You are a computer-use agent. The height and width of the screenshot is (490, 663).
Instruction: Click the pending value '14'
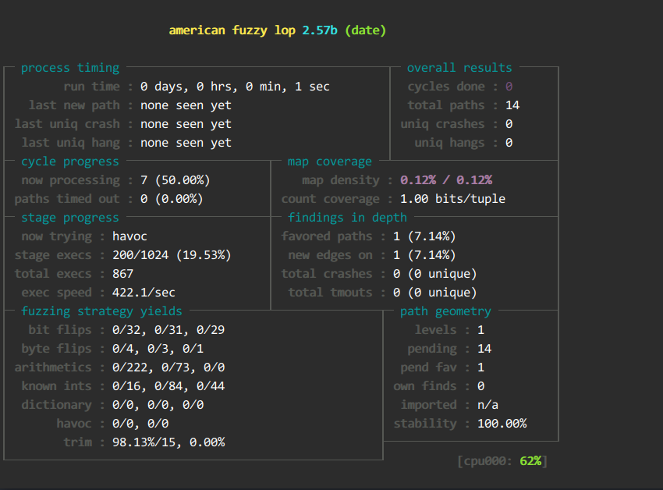[x=484, y=348]
